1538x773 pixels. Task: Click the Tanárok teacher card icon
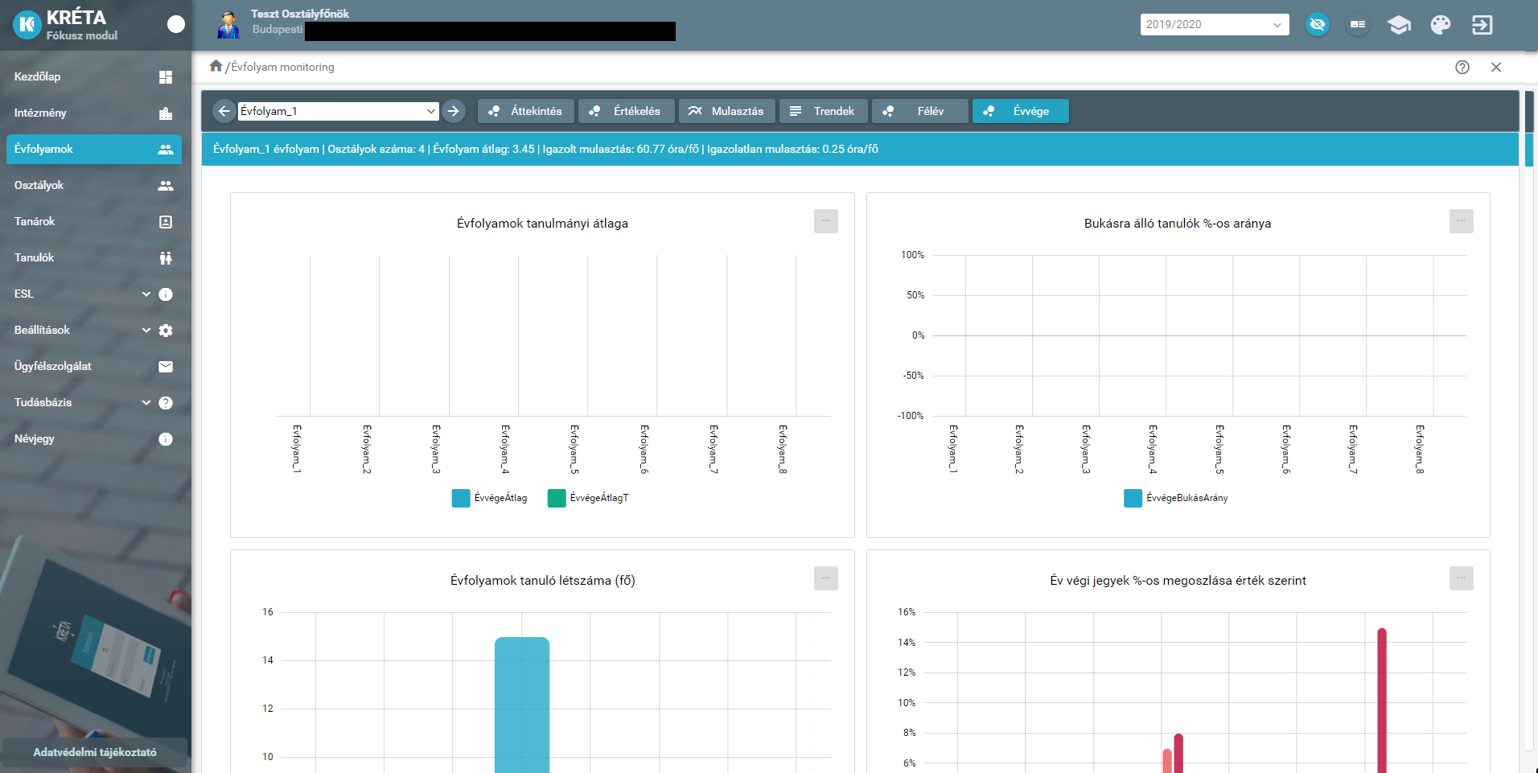(166, 222)
